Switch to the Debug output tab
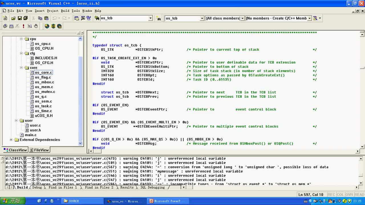Viewport: 365px width, 205px height. (x=37, y=187)
